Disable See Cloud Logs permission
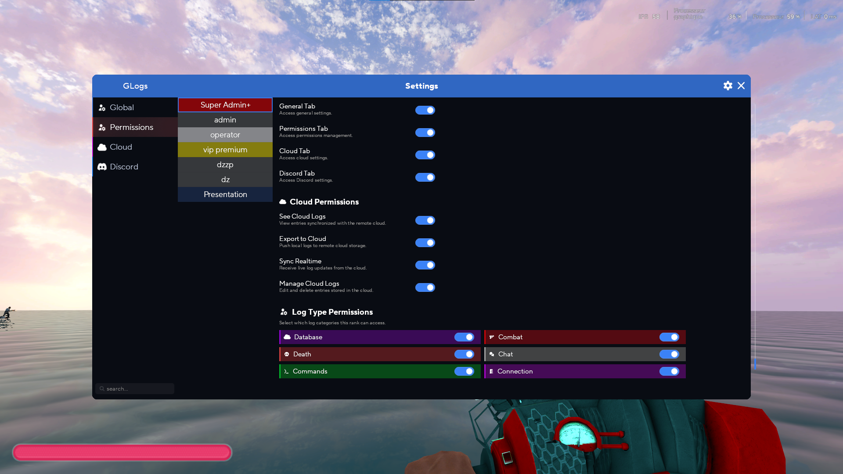The image size is (843, 474). pos(425,220)
